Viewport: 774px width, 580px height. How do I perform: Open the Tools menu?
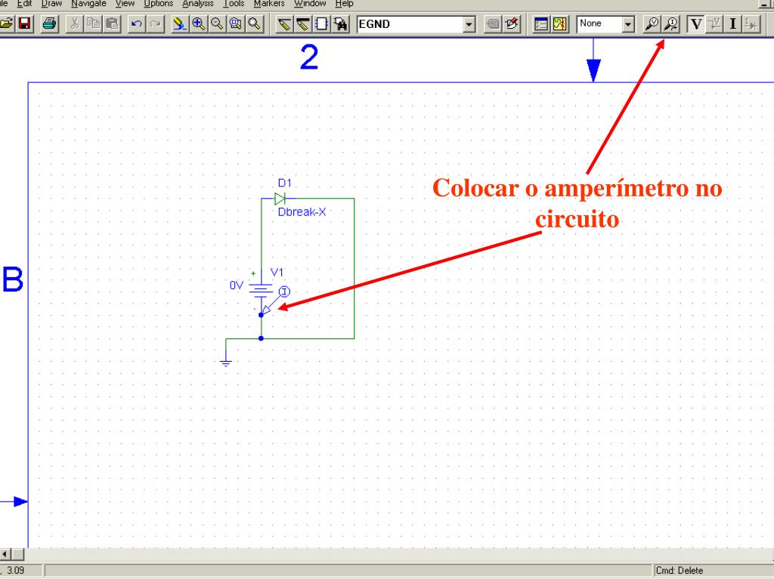pos(234,4)
